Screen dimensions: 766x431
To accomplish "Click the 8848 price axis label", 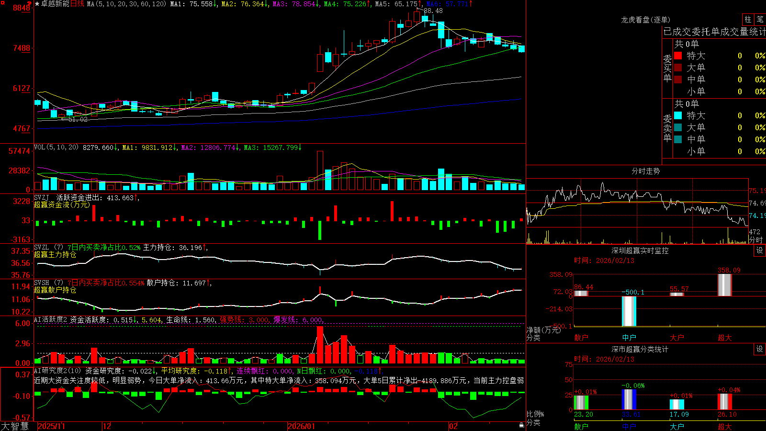I will click(x=22, y=8).
